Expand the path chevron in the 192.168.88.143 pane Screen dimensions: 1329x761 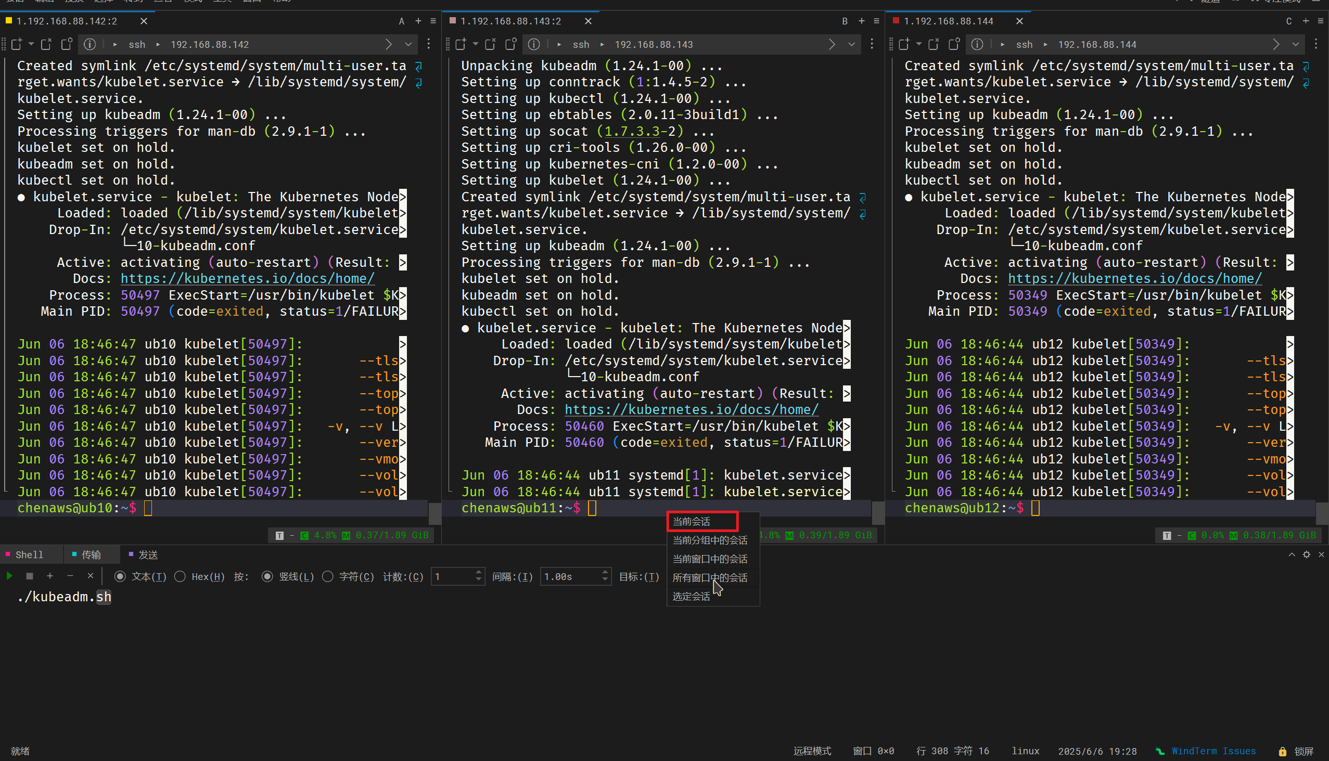click(832, 44)
